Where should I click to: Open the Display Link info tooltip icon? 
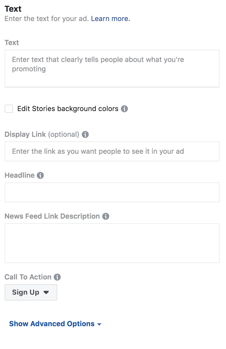85,134
